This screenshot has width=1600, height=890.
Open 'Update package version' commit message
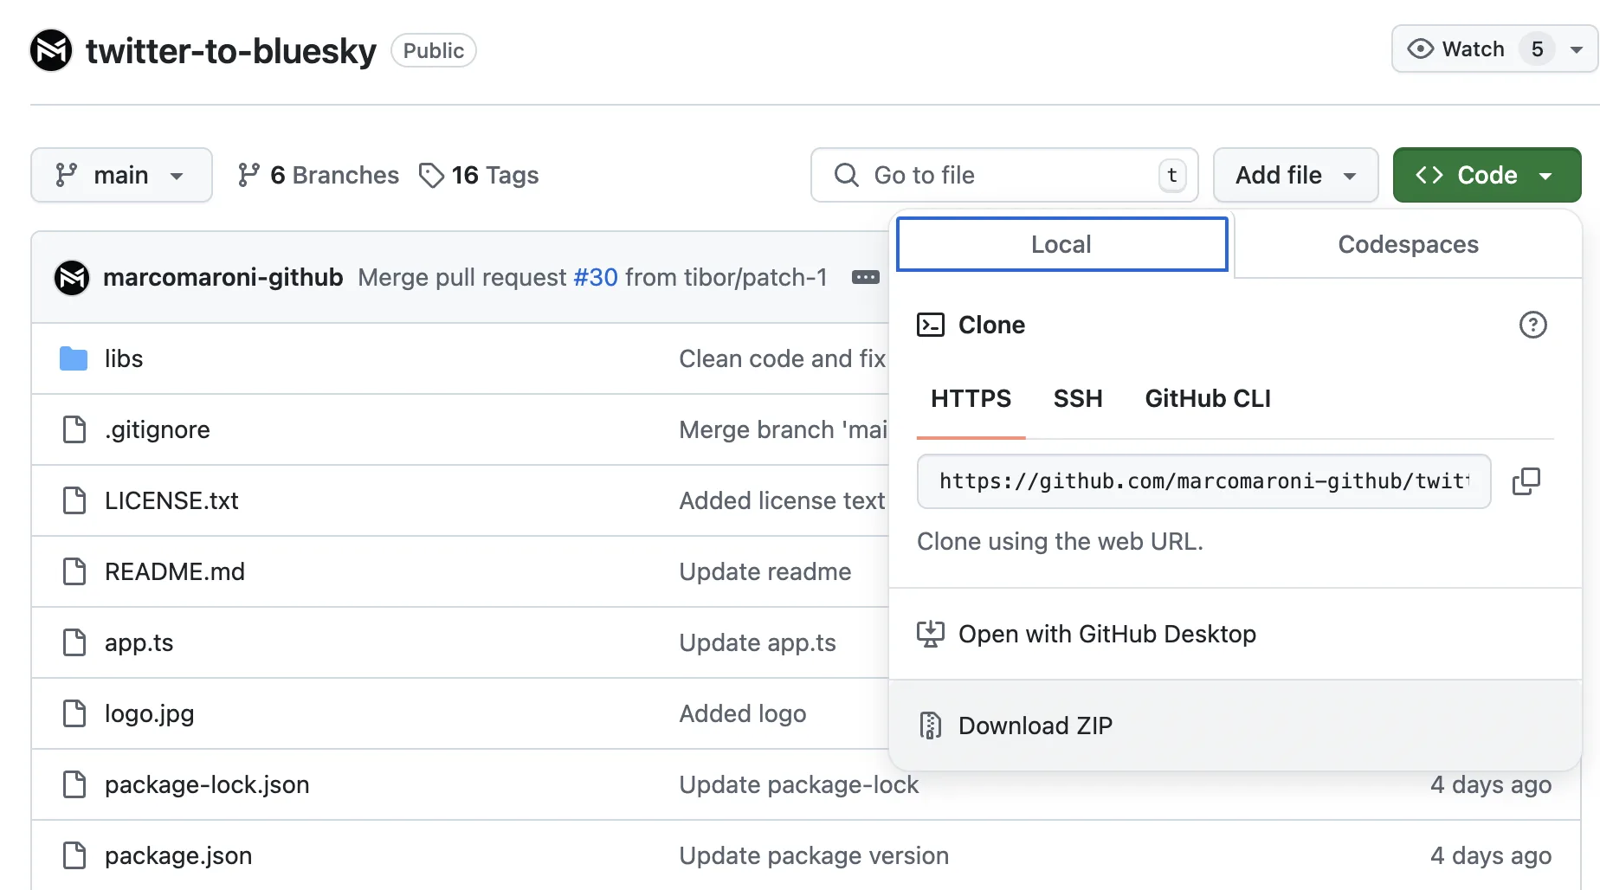click(x=814, y=855)
